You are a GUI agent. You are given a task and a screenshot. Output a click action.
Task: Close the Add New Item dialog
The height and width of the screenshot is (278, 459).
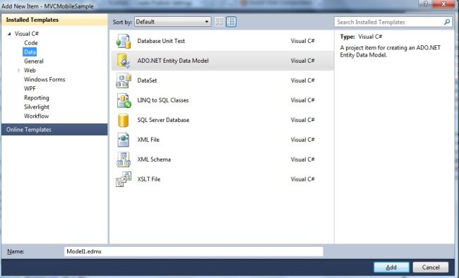[443, 4]
